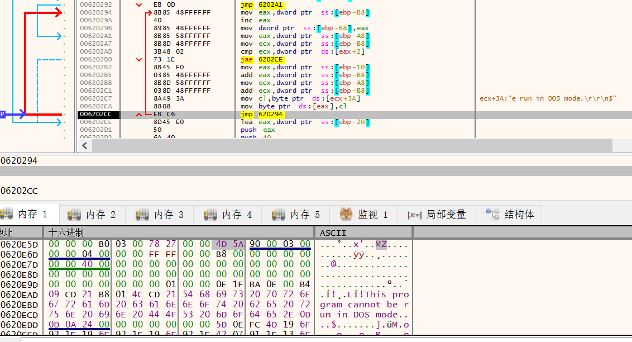Switch to the 内存 4 tab

[228, 214]
